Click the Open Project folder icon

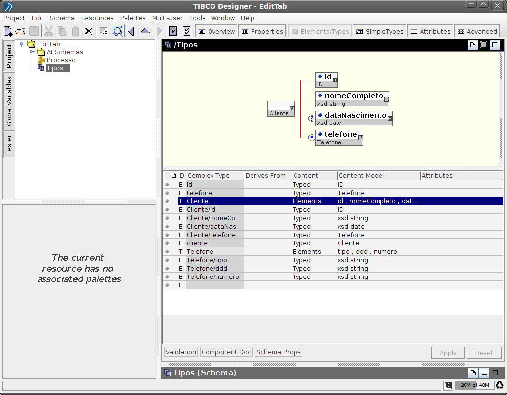[x=21, y=31]
